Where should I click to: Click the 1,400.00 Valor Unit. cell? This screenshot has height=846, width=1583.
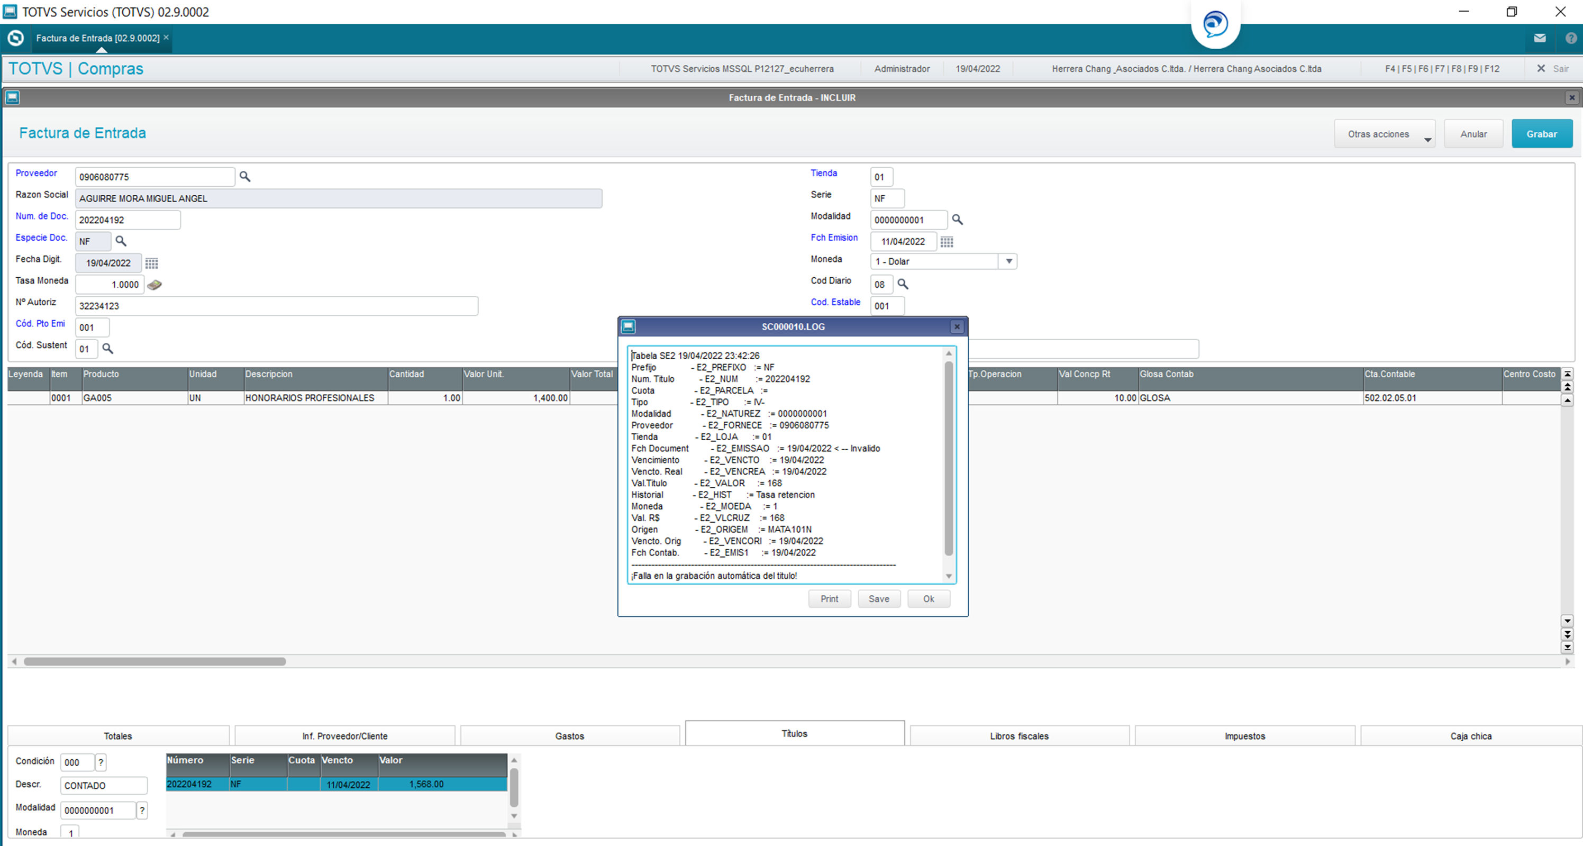click(515, 398)
